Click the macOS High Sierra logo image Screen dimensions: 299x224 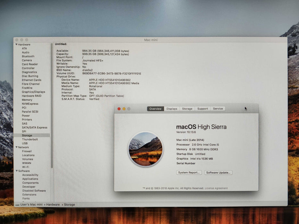click(x=145, y=149)
